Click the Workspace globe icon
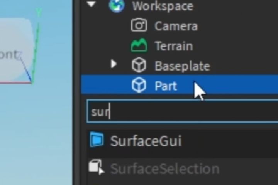This screenshot has width=278, height=185. click(x=117, y=5)
